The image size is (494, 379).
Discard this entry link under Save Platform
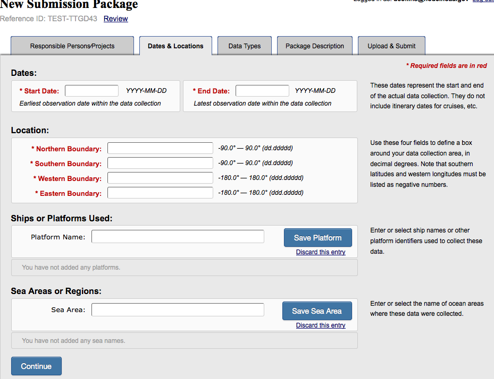point(321,252)
